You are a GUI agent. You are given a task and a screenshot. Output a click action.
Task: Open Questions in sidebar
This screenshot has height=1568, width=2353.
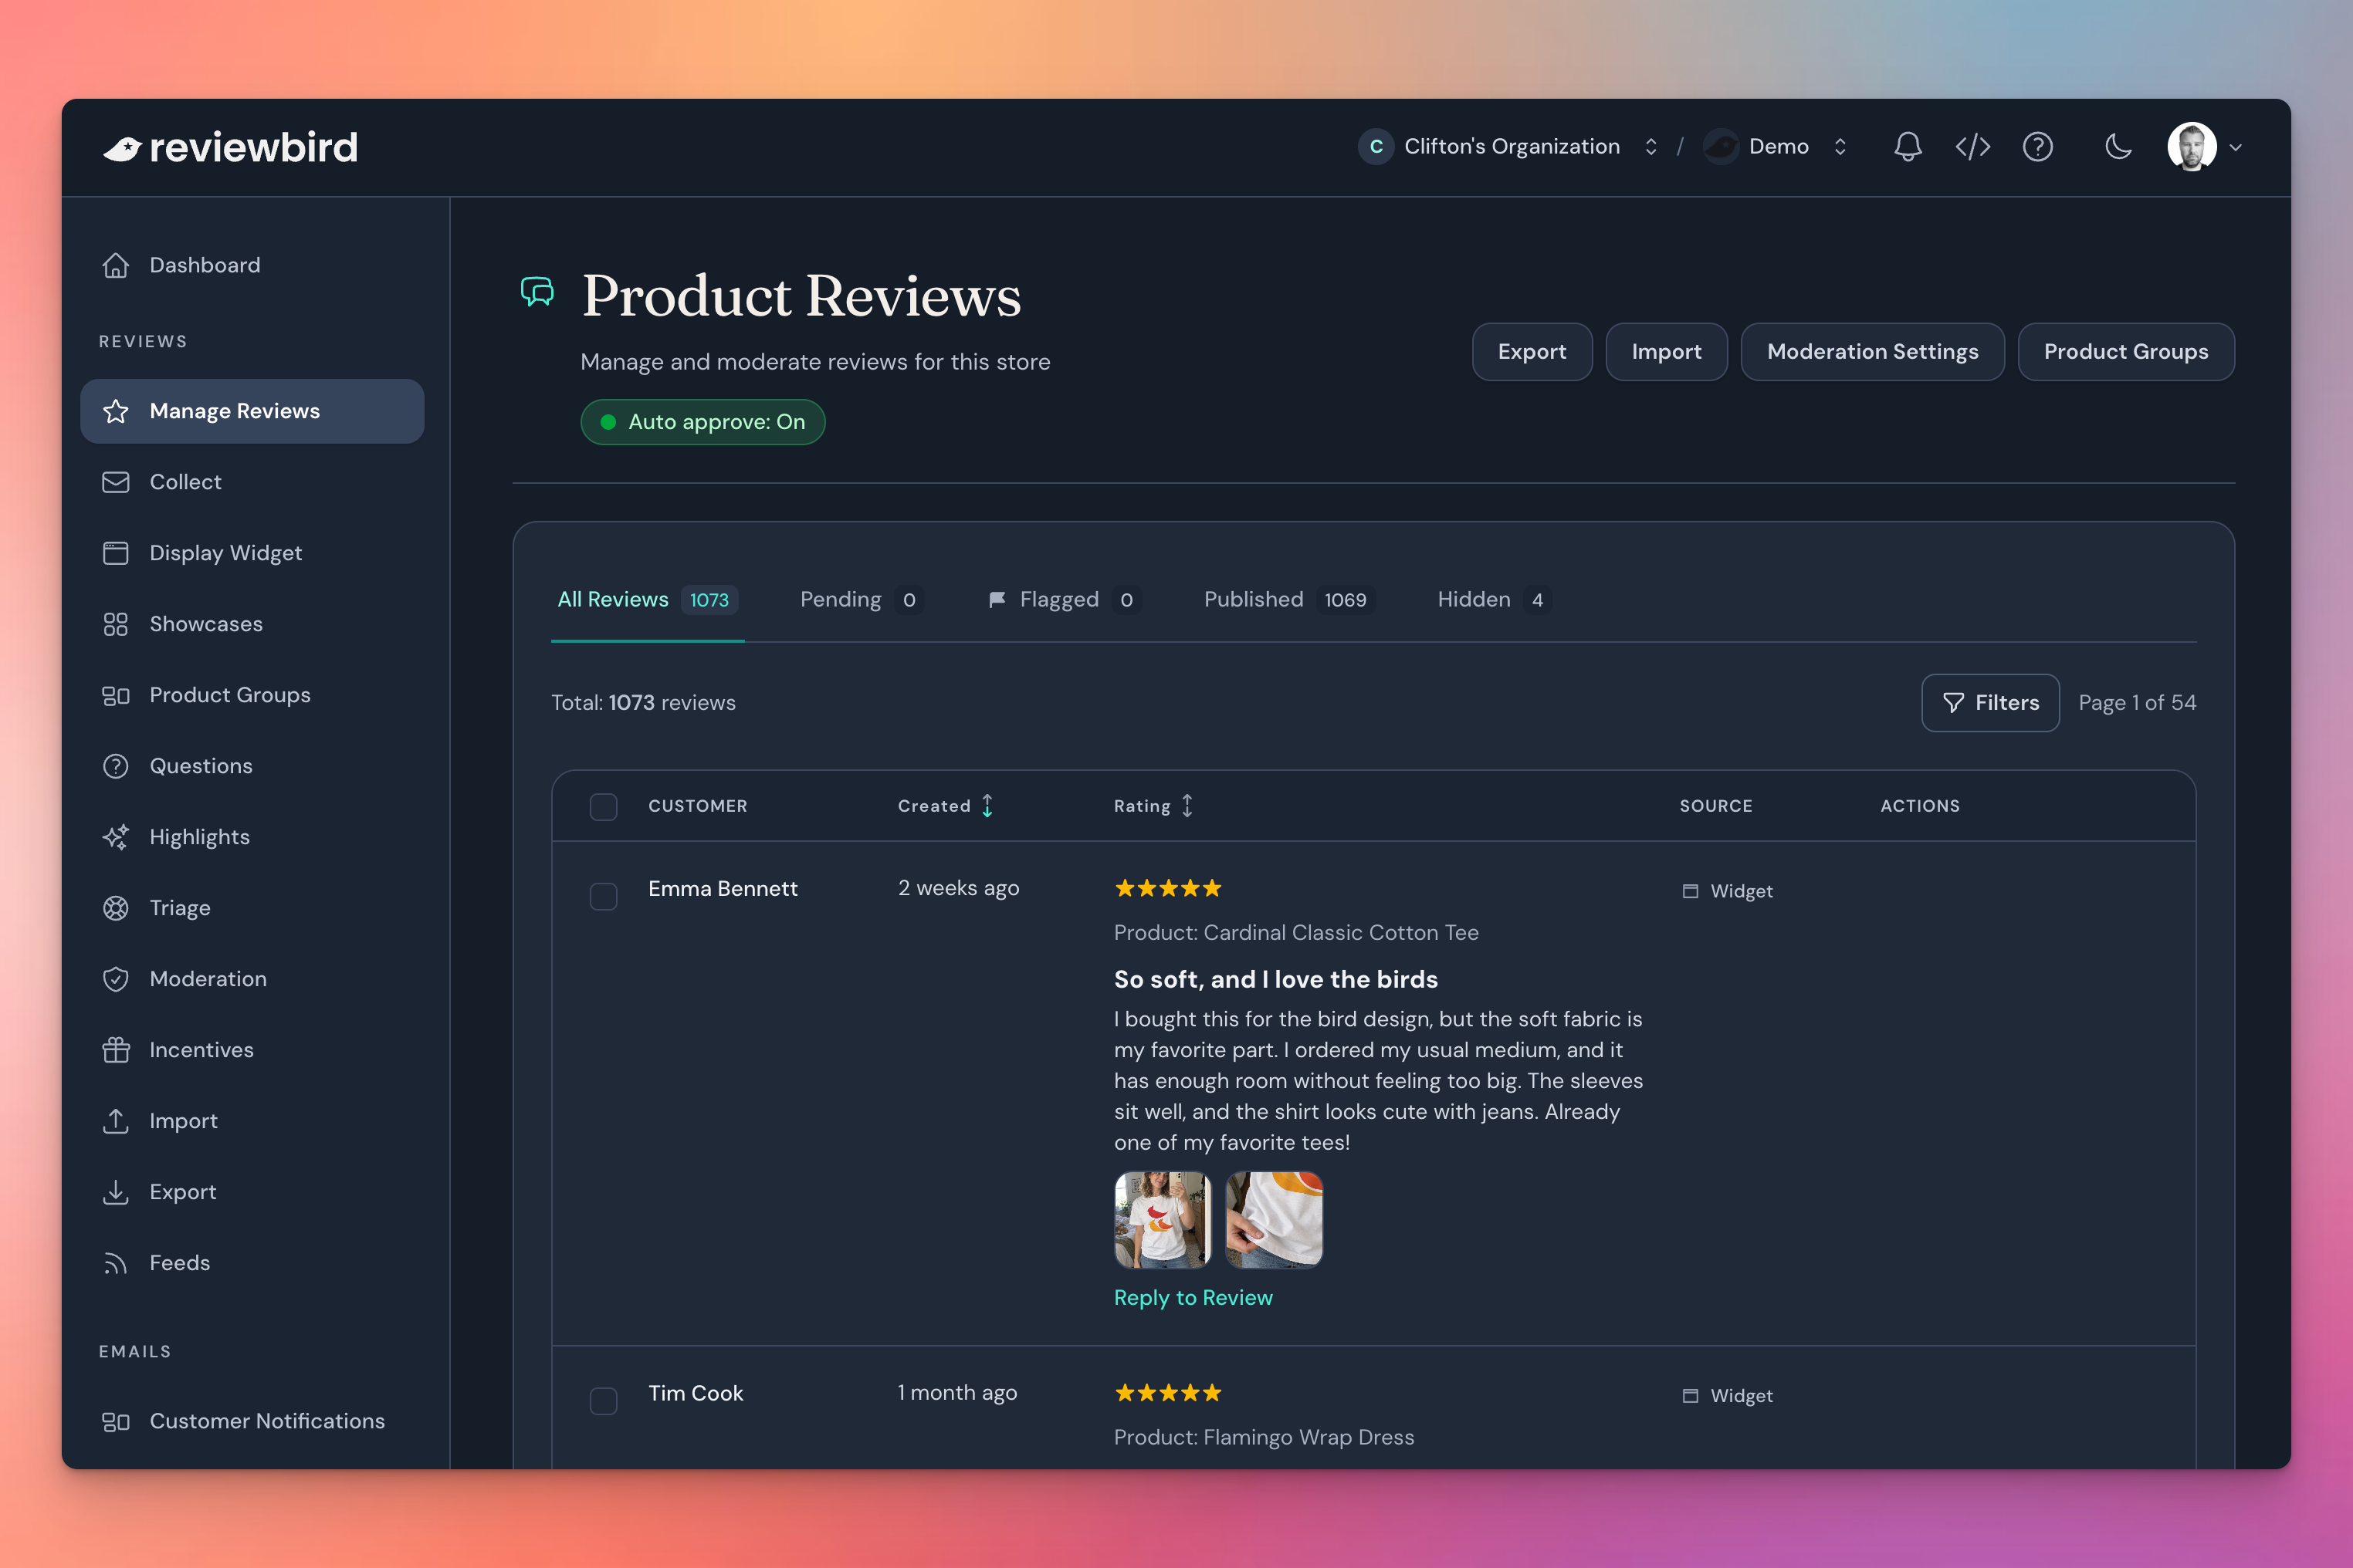(x=252, y=766)
